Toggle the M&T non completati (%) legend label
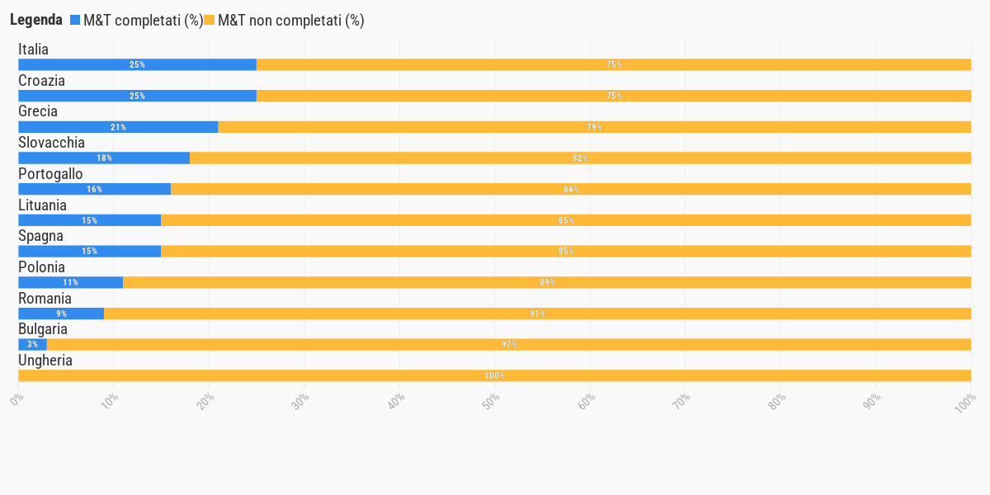Image resolution: width=990 pixels, height=495 pixels. coord(290,21)
